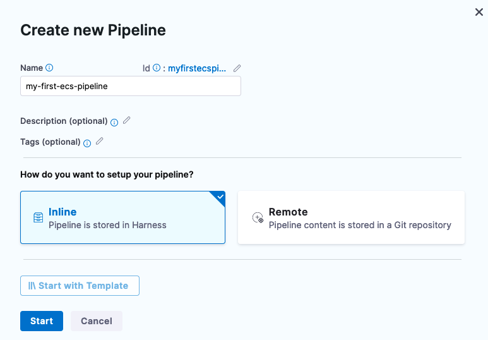Click the Remote Git repository icon
This screenshot has height=340, width=488.
[258, 218]
